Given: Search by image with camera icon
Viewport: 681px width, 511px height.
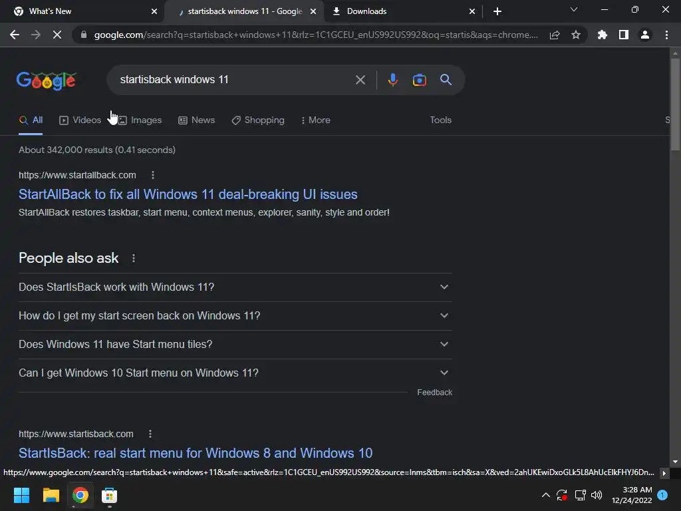Looking at the screenshot, I should pyautogui.click(x=419, y=80).
